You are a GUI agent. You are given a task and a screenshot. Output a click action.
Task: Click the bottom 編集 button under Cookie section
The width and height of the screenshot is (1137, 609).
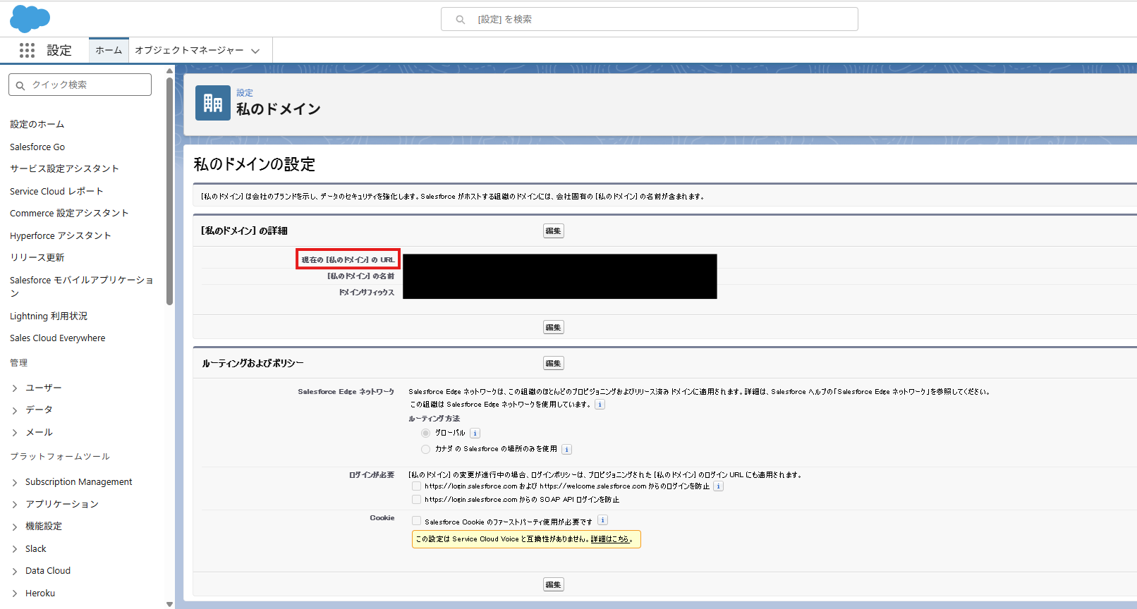coord(554,584)
